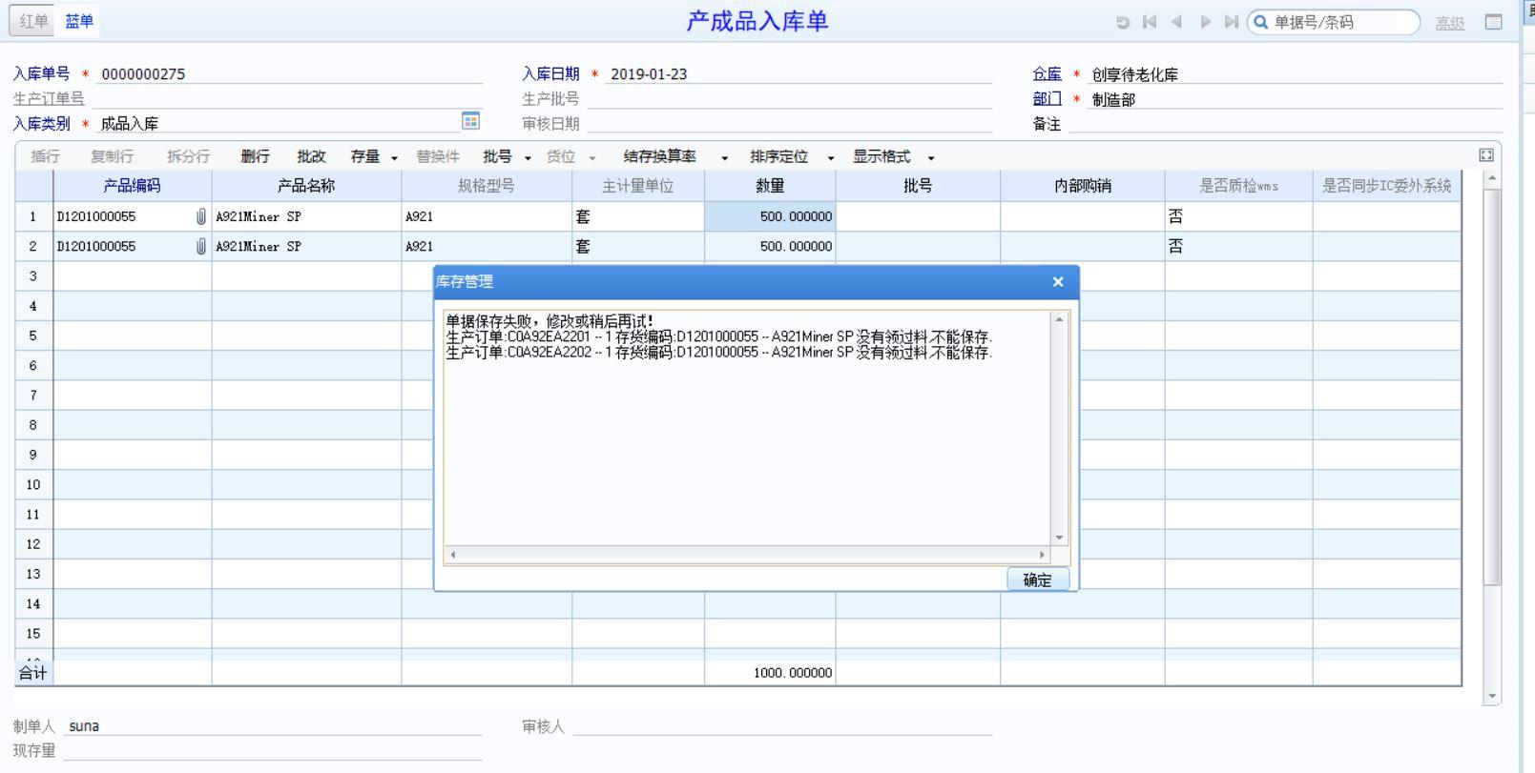This screenshot has width=1535, height=773.
Task: Click 拆分行 in the grid toolbar
Action: (x=188, y=156)
